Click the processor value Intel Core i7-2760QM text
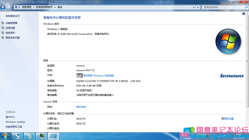249x140 pixels. (x=109, y=81)
